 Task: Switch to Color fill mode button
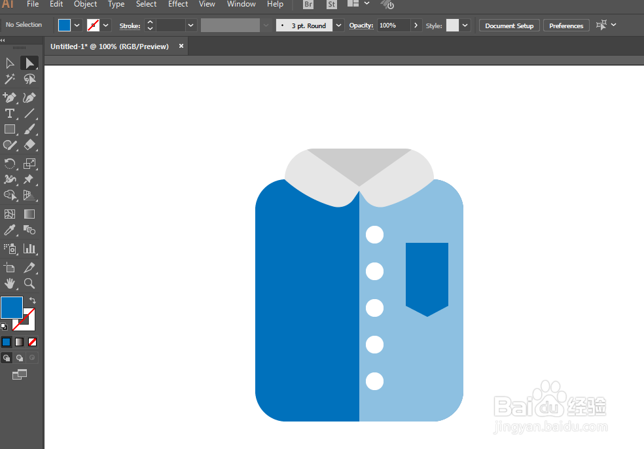6,342
